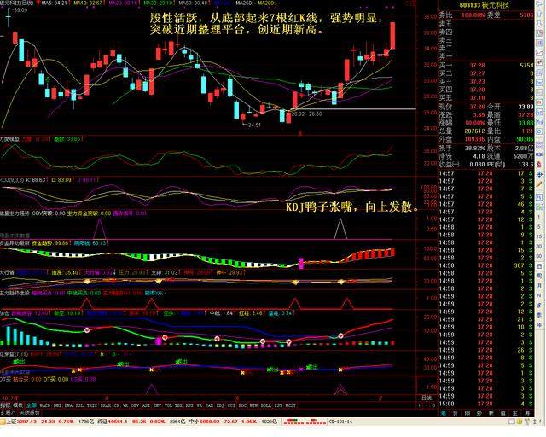Switch sub-chart to OBV indicator
Image resolution: width=546 pixels, height=437 pixels.
point(135,405)
